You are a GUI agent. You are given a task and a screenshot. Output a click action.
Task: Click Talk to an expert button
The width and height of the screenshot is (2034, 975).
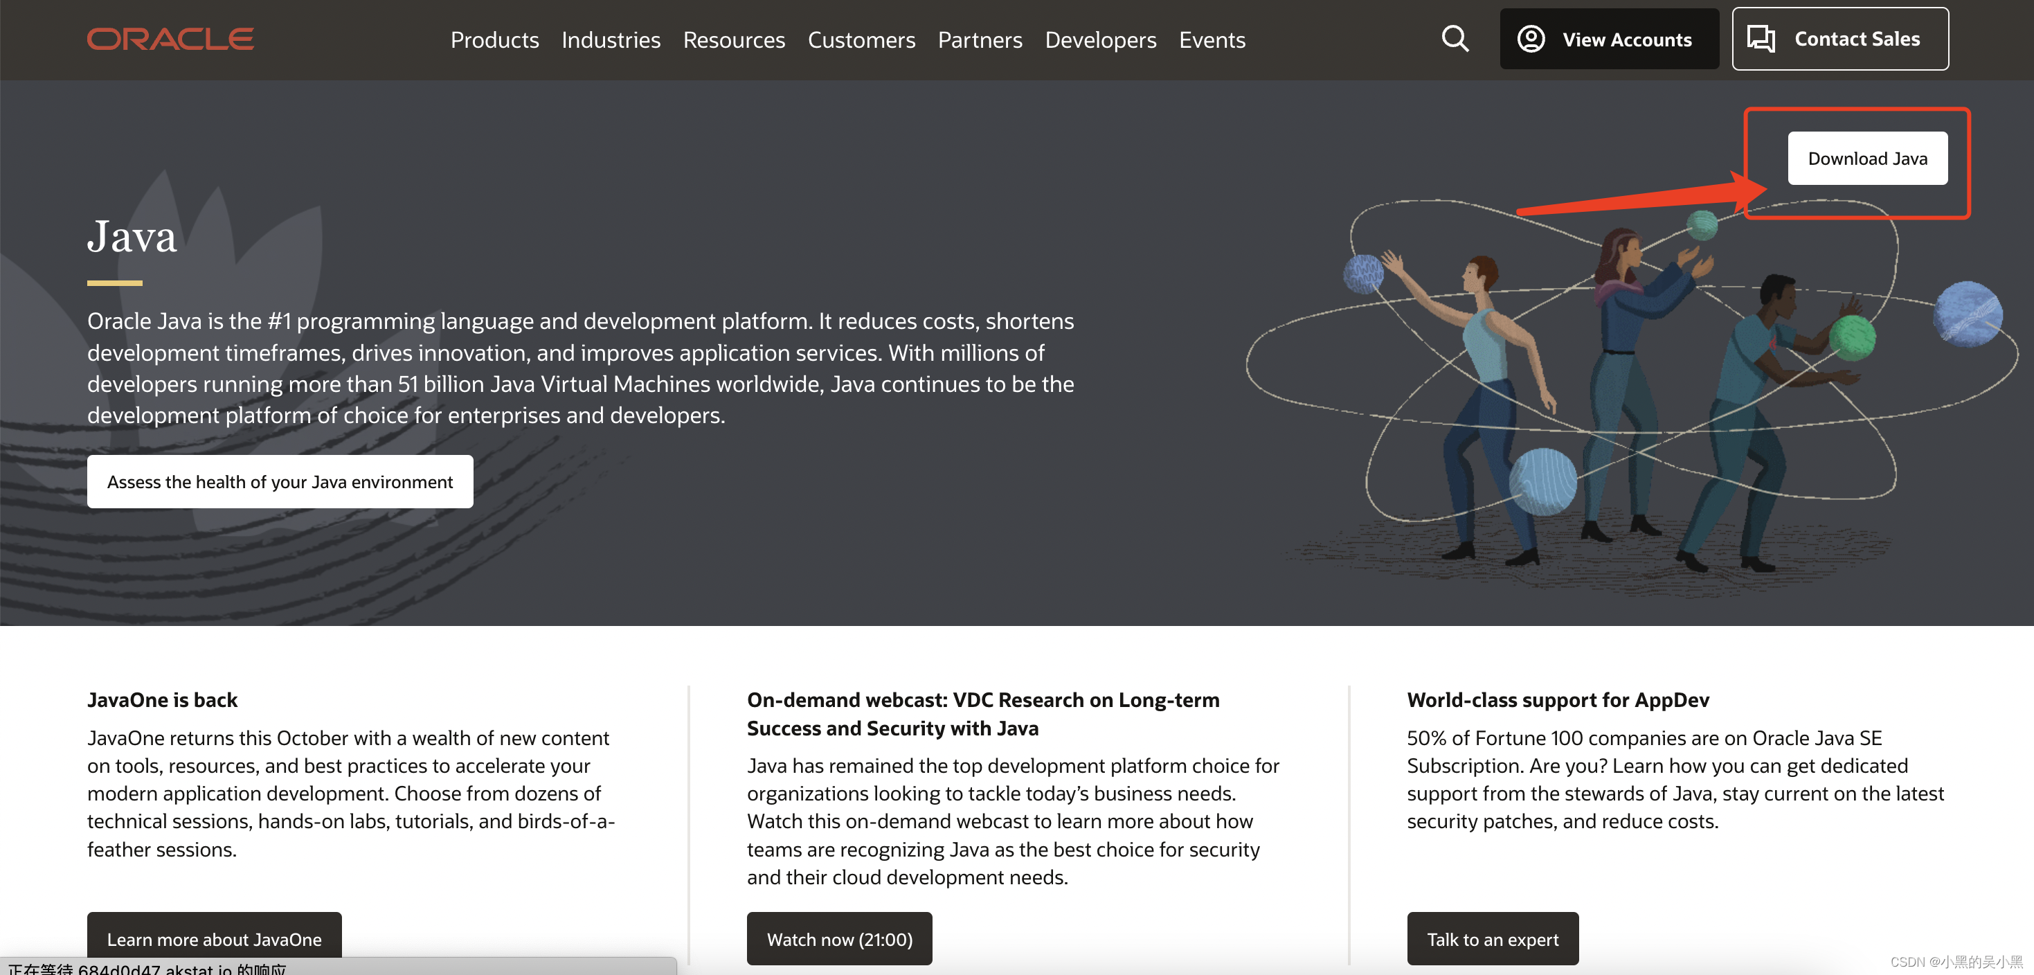[x=1491, y=938]
